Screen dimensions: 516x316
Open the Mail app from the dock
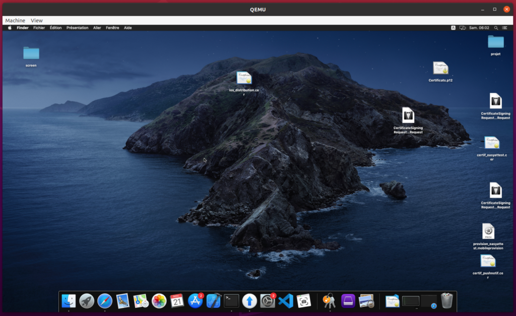(122, 301)
